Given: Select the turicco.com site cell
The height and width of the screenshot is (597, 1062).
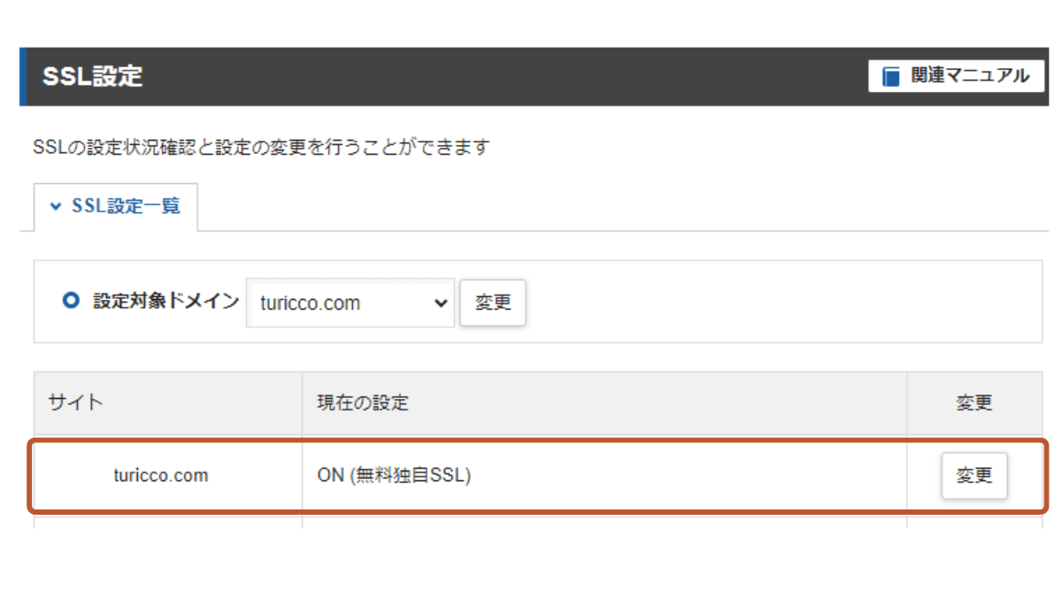Looking at the screenshot, I should [168, 475].
